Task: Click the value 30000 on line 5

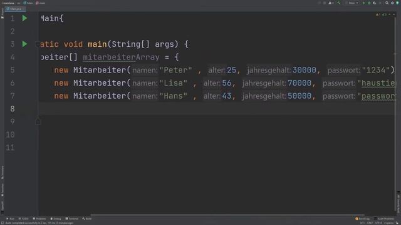Action: (x=304, y=70)
